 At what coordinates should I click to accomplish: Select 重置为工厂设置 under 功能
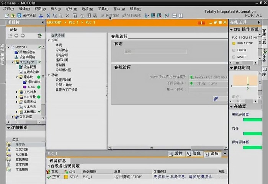tap(67, 90)
